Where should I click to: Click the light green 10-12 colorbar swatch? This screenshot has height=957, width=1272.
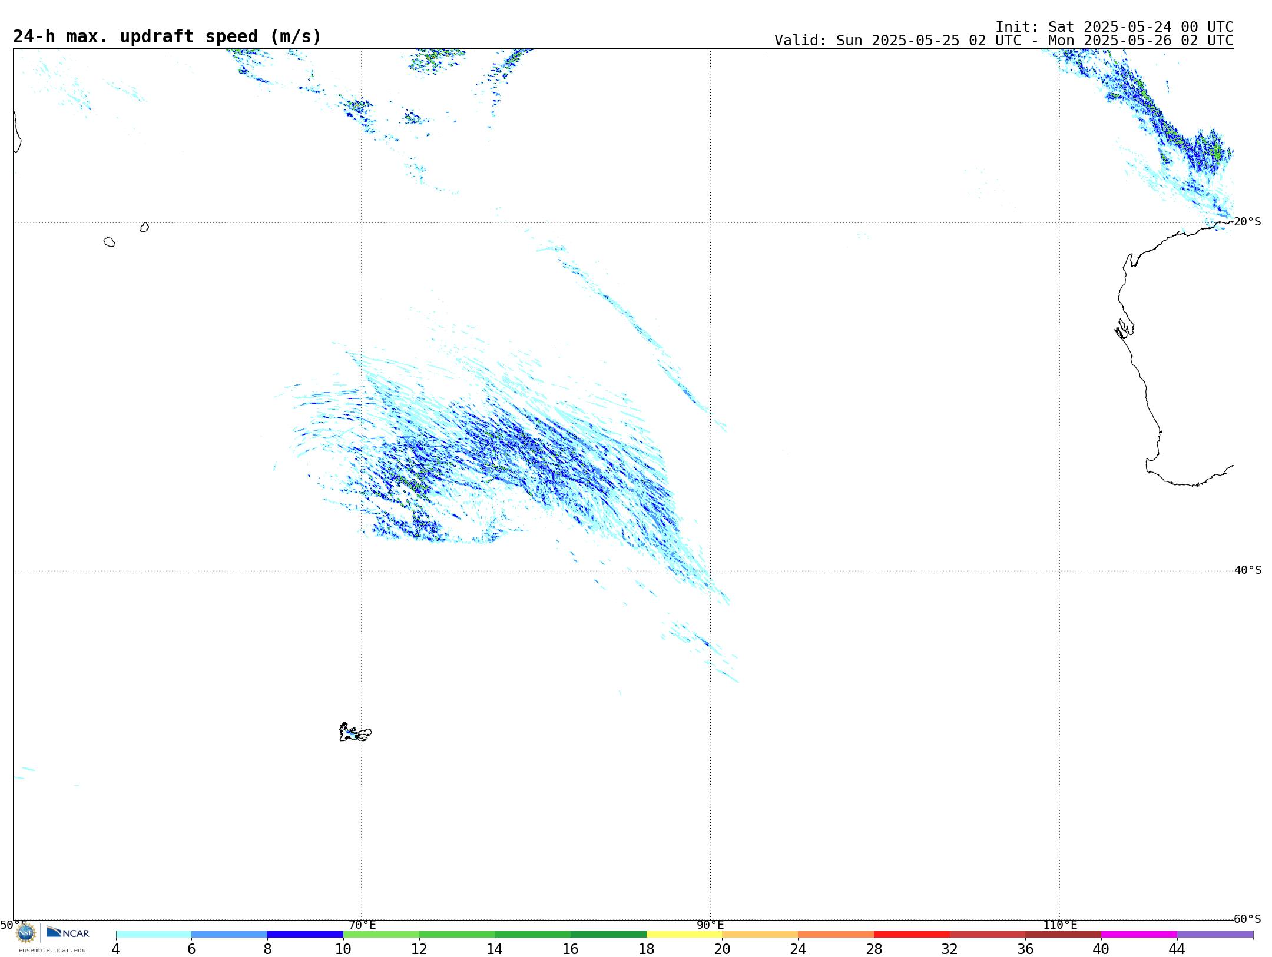tap(381, 935)
